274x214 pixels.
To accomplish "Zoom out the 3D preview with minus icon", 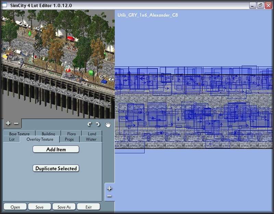I will [x=16, y=123].
